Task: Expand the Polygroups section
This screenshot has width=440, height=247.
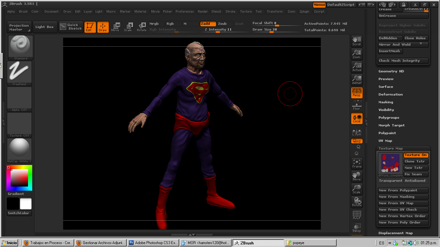Action: click(389, 118)
